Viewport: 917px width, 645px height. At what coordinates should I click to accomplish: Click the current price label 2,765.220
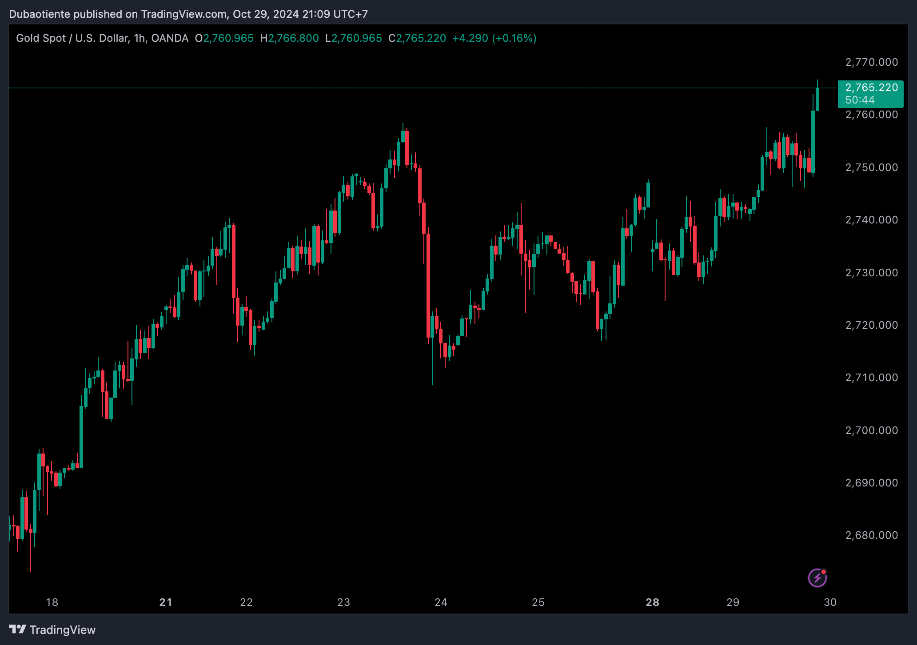[871, 88]
